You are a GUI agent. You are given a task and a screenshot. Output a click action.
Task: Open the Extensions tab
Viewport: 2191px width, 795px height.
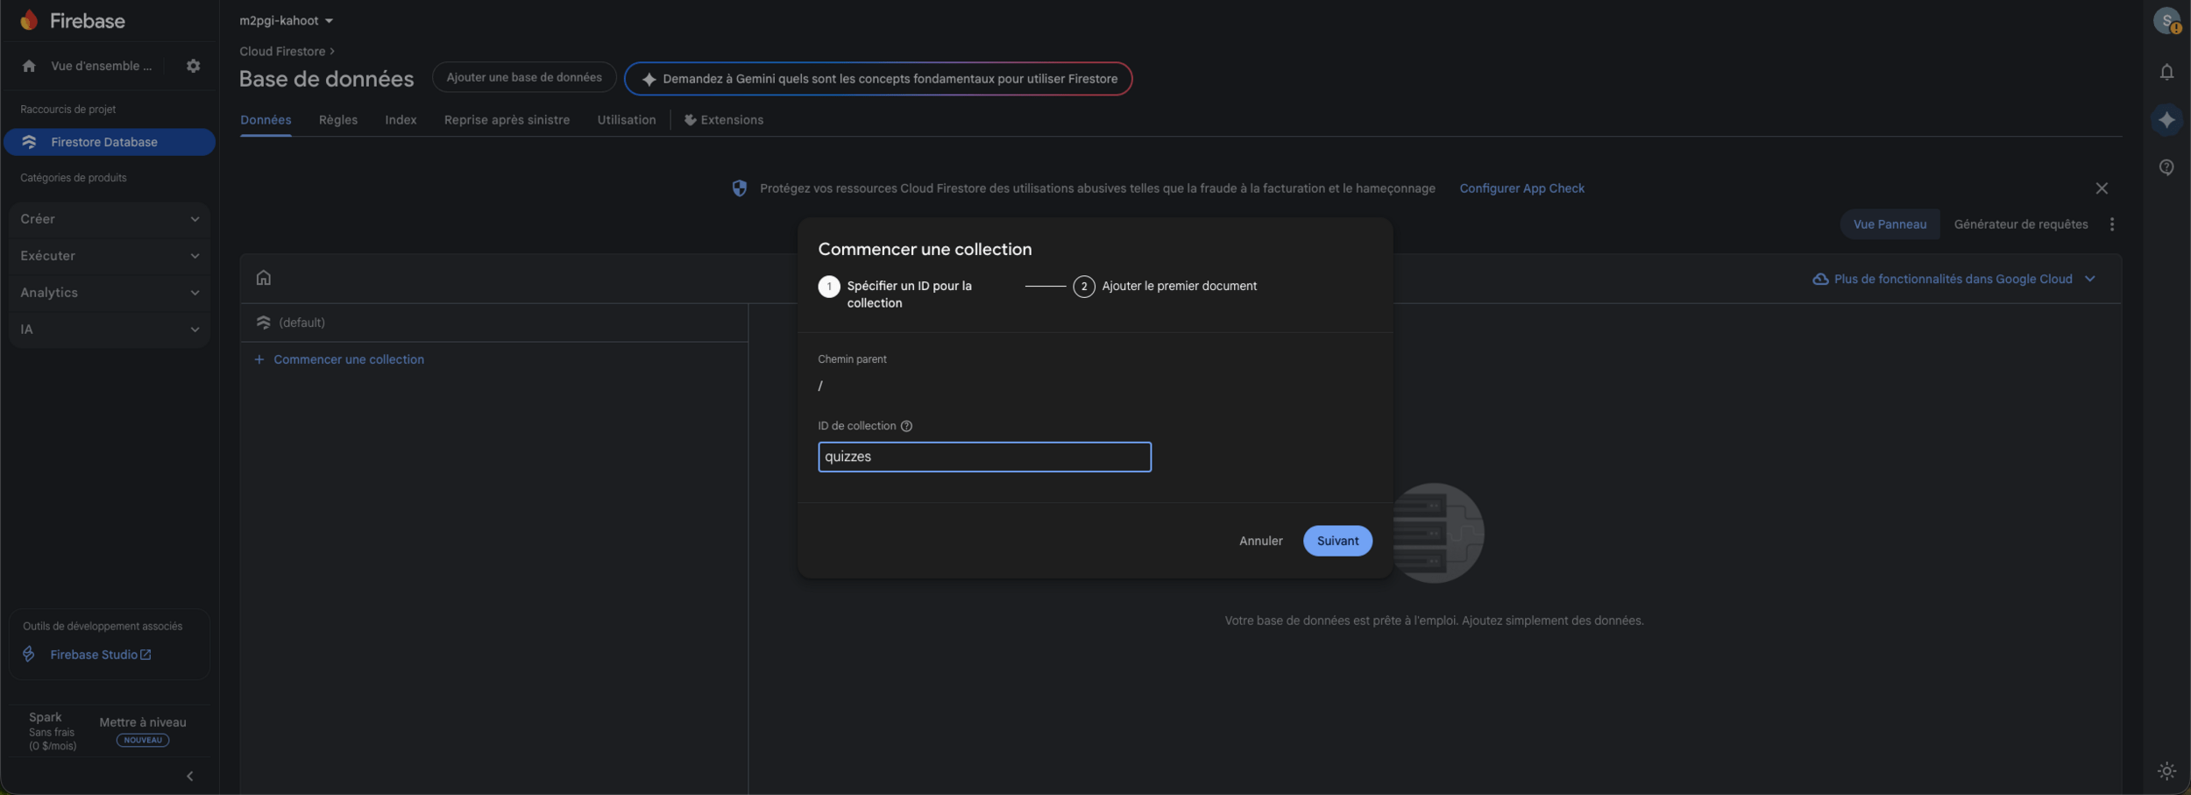pos(724,120)
